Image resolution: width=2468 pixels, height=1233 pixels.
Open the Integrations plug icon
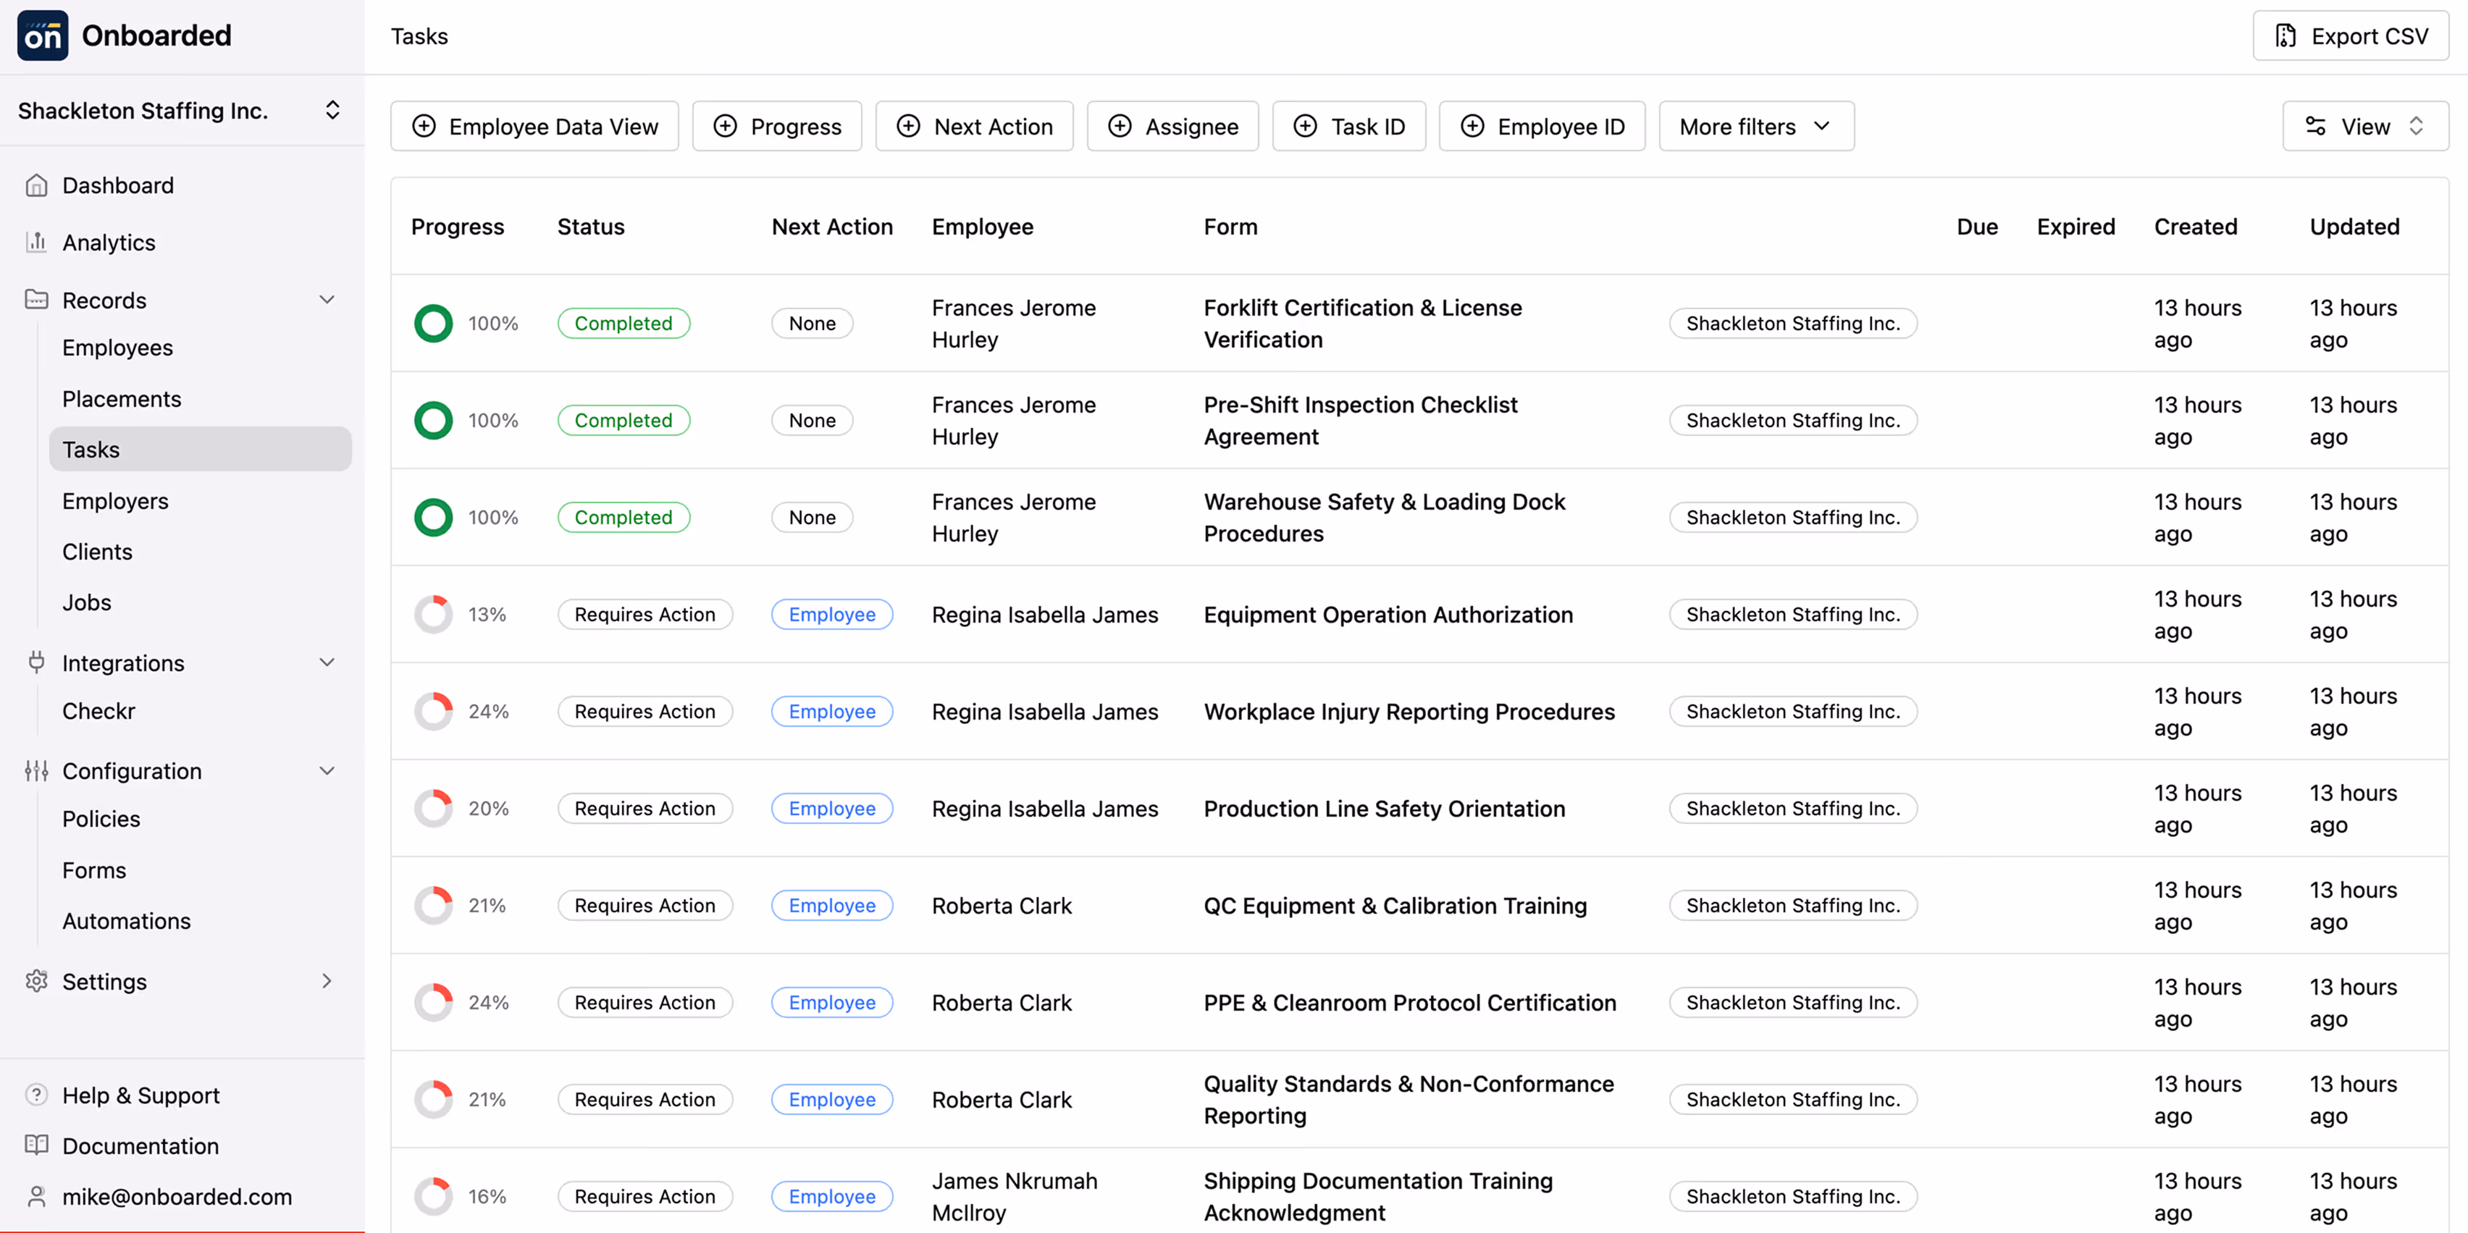point(35,662)
